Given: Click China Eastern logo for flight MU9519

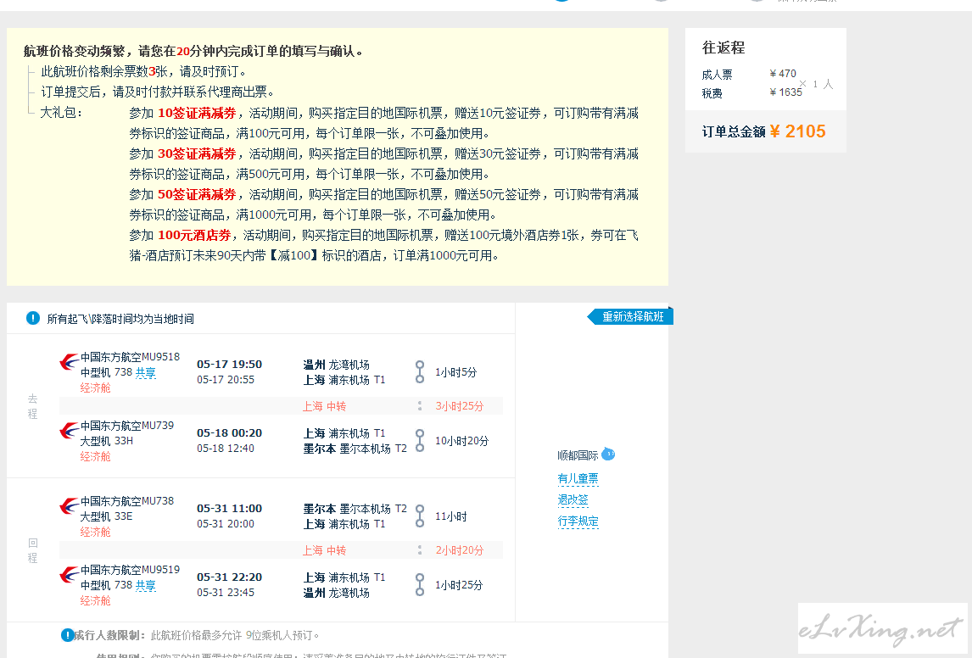Looking at the screenshot, I should (x=69, y=574).
